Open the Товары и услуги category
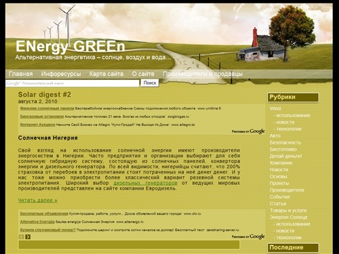The height and width of the screenshot is (254, 339). coord(288,210)
